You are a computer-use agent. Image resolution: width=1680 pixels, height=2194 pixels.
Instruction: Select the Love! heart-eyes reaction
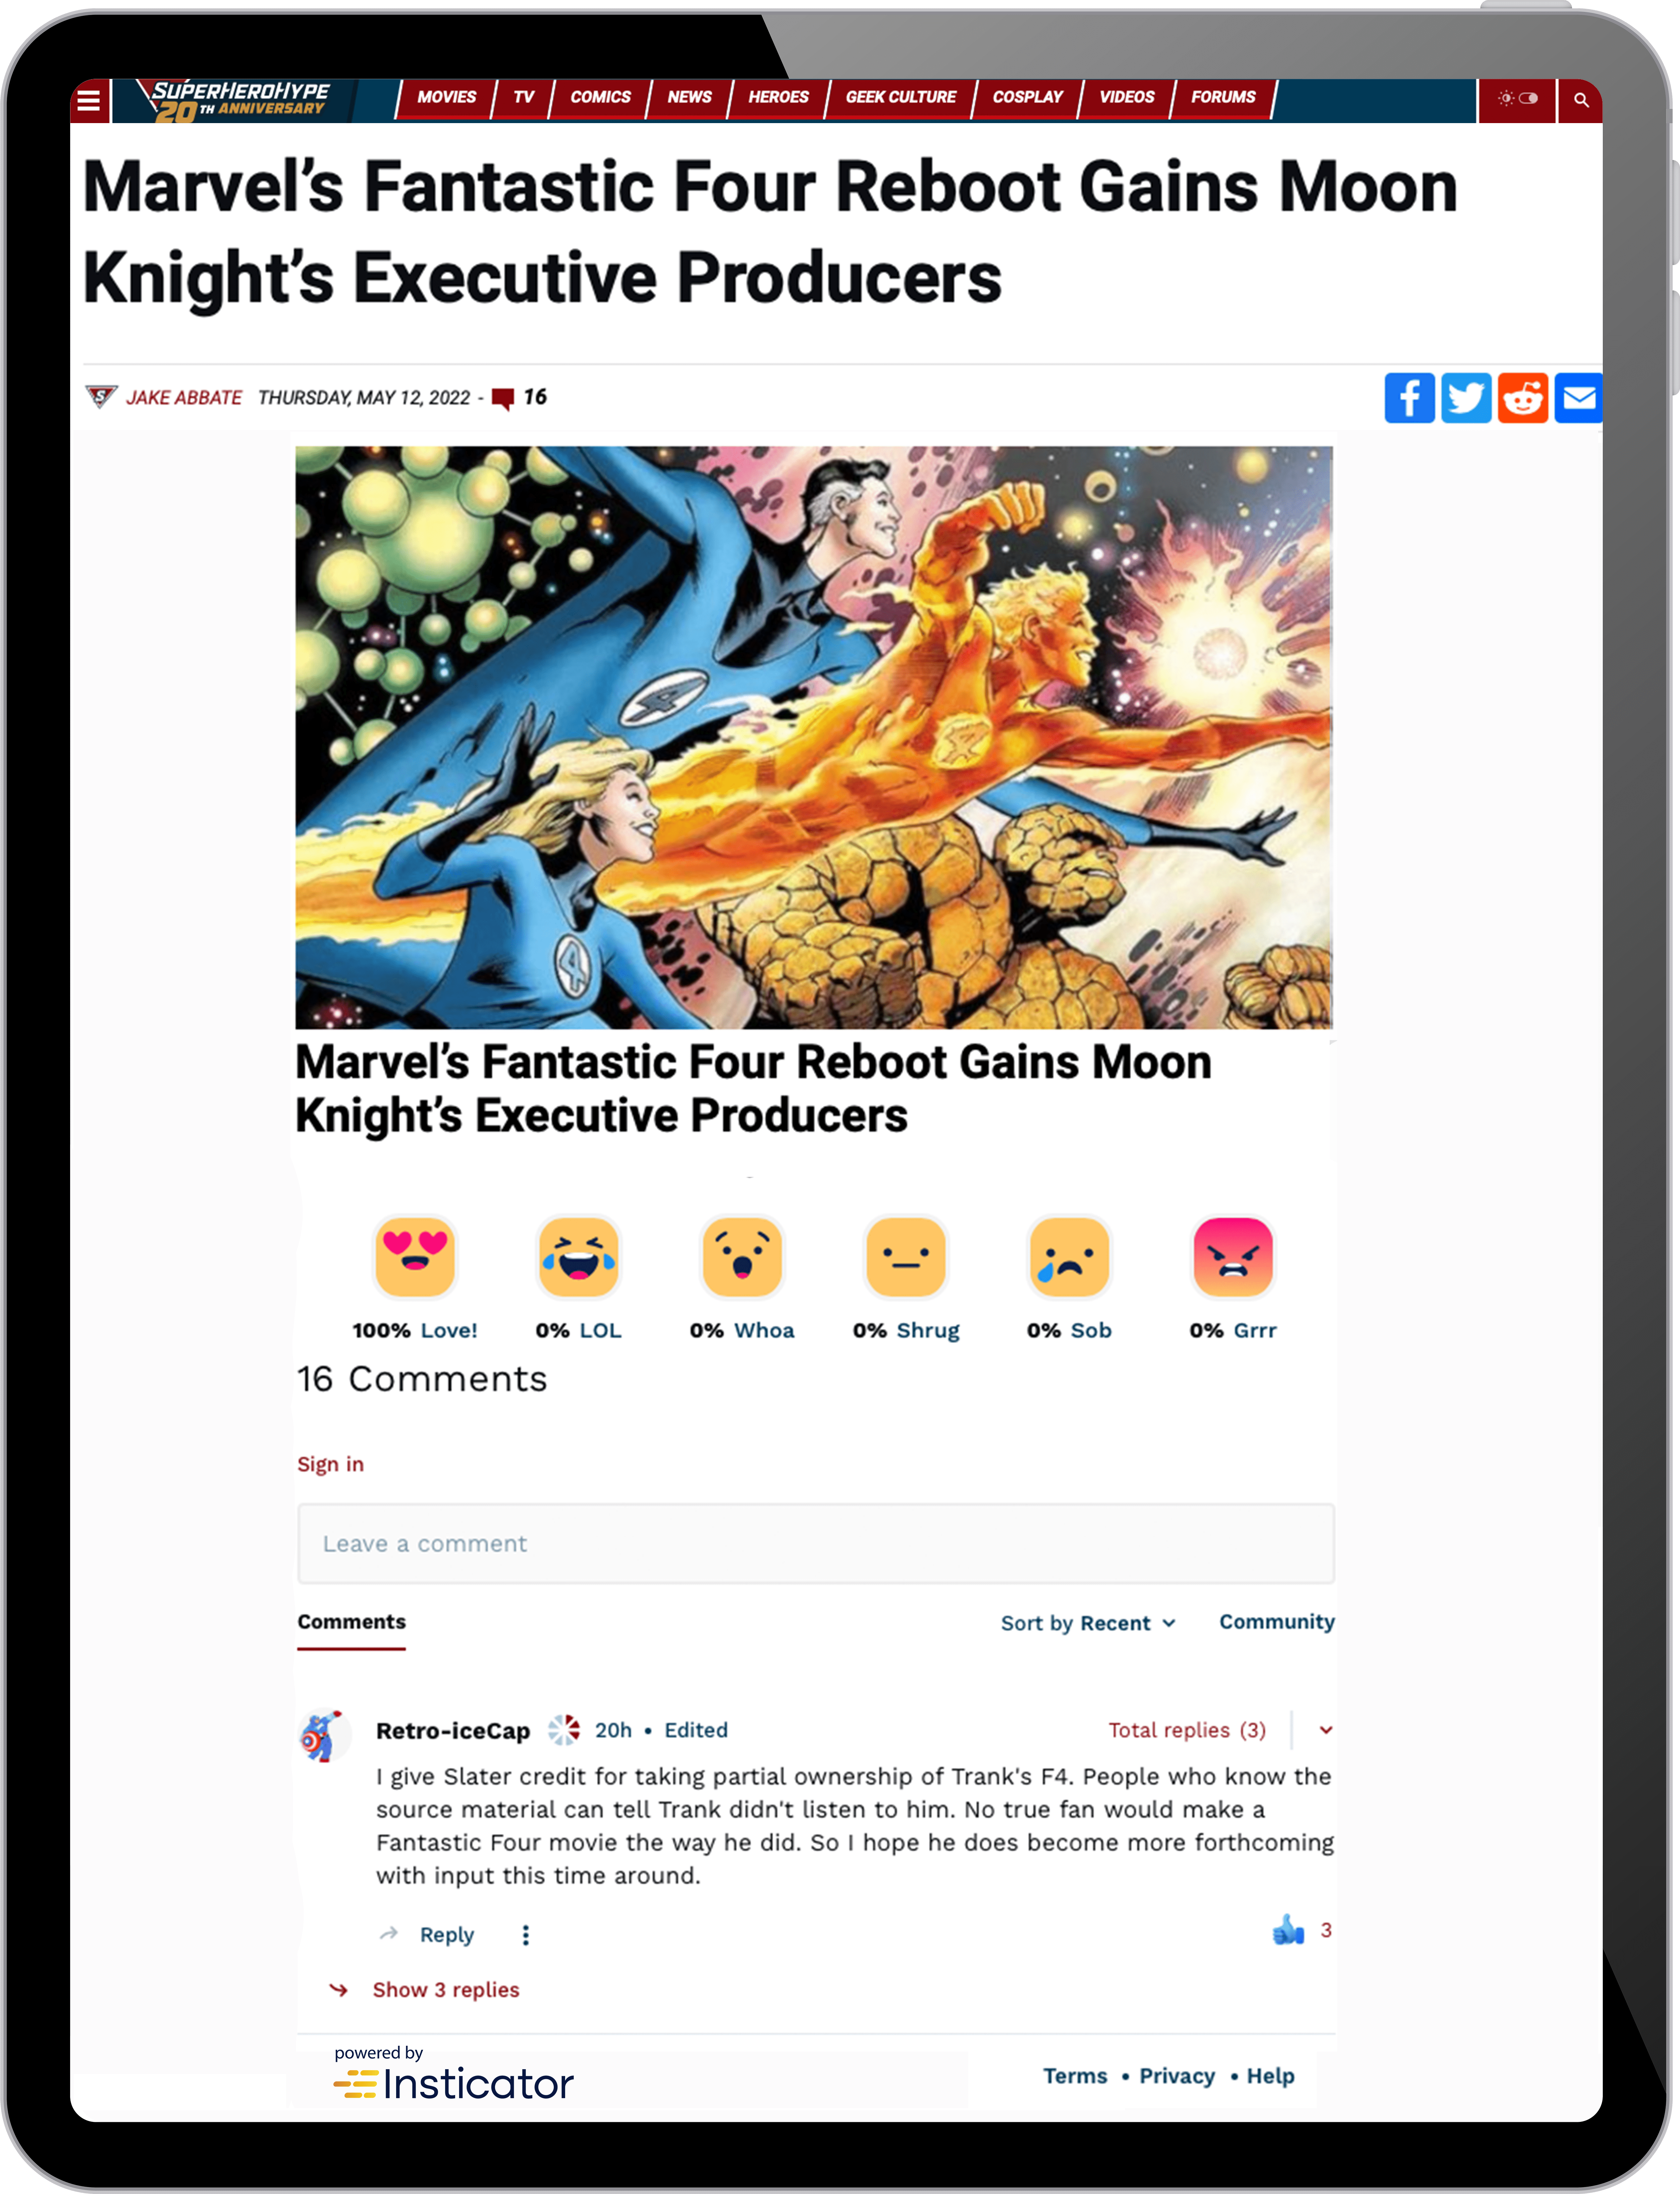point(415,1256)
